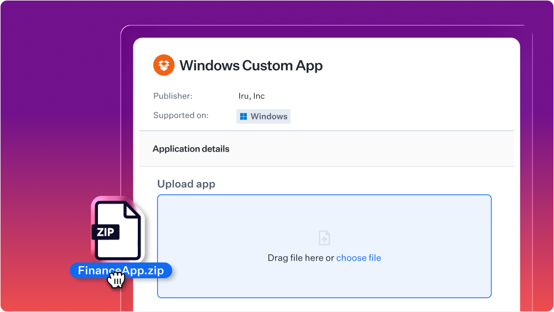Click the Supported on: label
Screen dimensions: 554x312
point(181,116)
